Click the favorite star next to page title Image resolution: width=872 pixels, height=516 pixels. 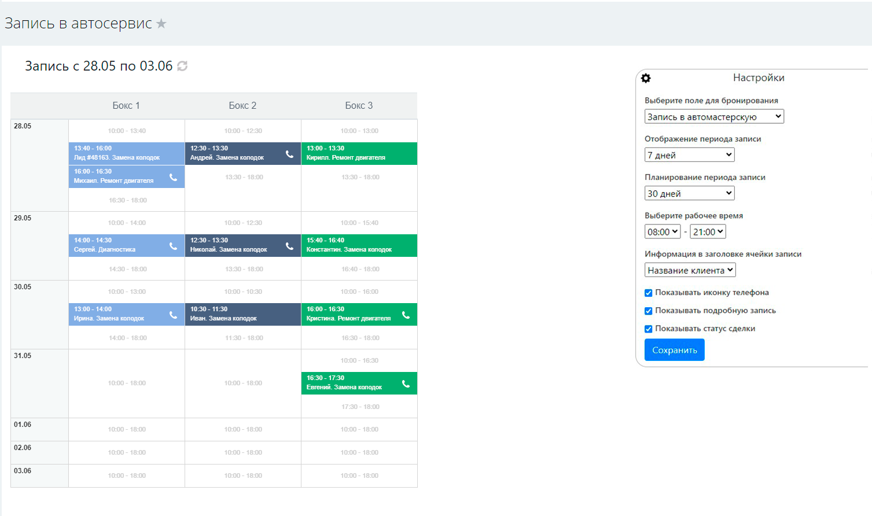coord(161,24)
